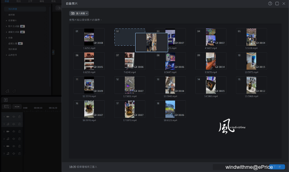Click the file name 17.5973.mp4
This screenshot has height=172, width=289.
click(x=130, y=120)
